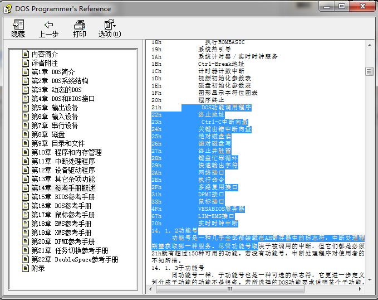
Task: Open chapter 第6章 输入设备
Action: pos(55,117)
